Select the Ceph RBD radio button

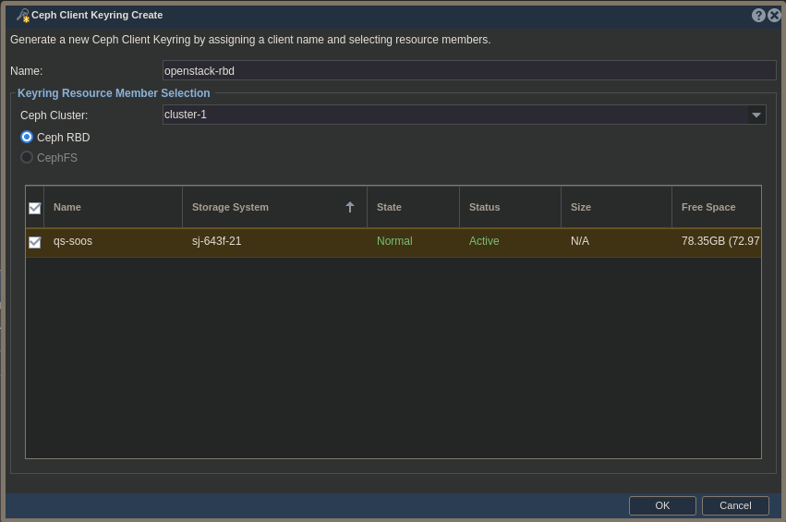[x=27, y=137]
